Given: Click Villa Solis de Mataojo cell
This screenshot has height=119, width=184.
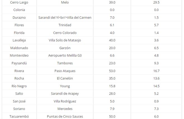Looking at the screenshot, I should pyautogui.click(x=65, y=40).
